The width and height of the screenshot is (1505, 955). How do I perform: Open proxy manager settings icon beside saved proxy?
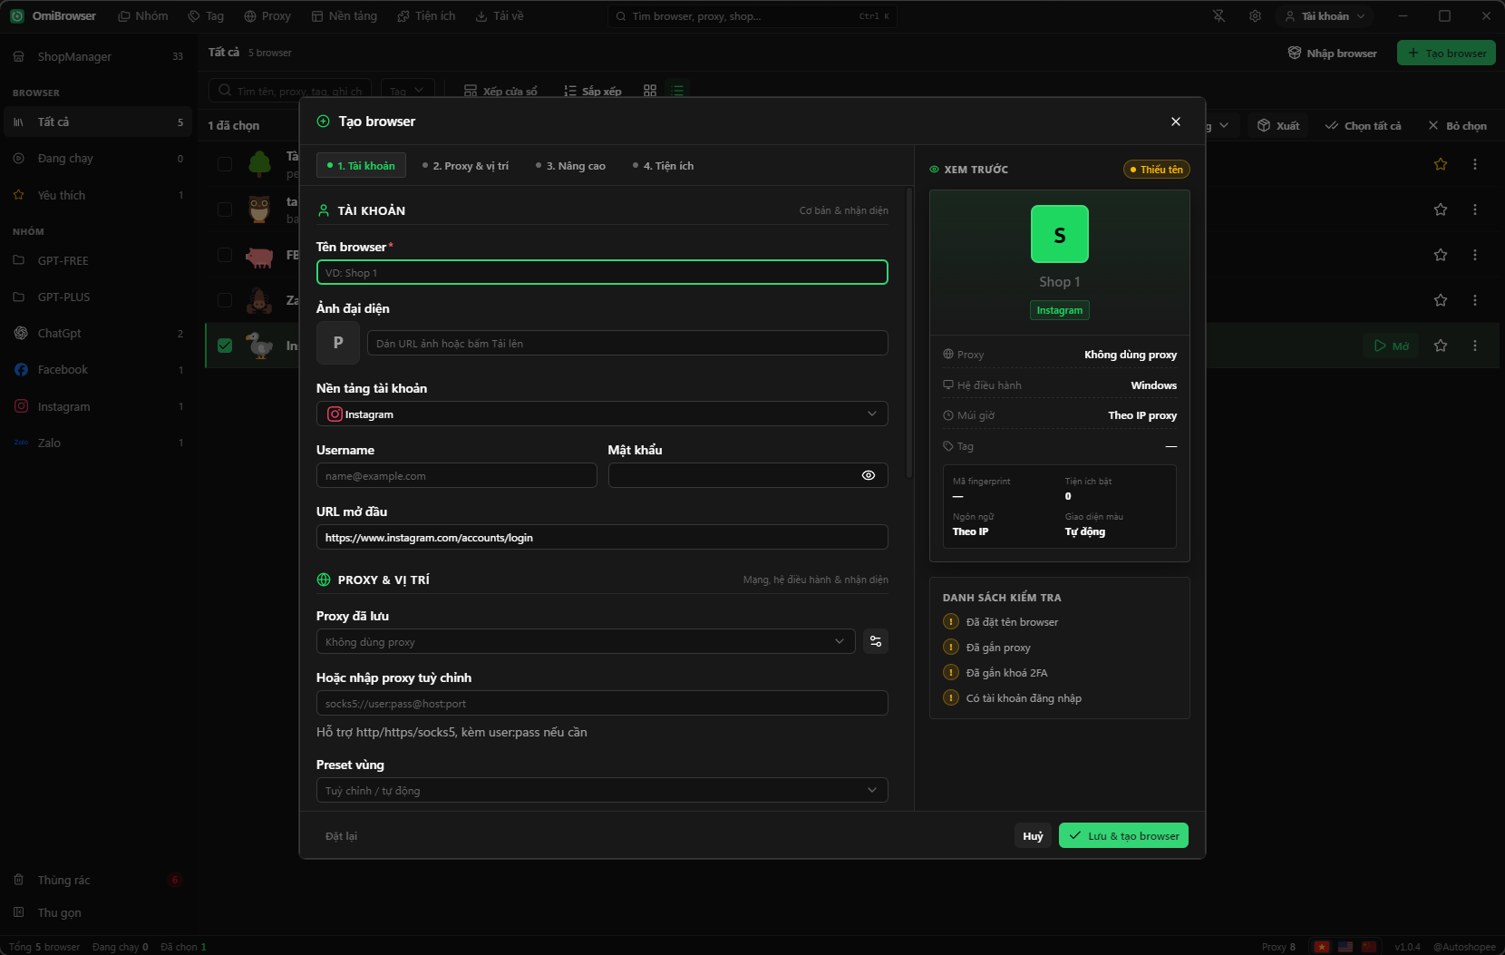point(875,641)
